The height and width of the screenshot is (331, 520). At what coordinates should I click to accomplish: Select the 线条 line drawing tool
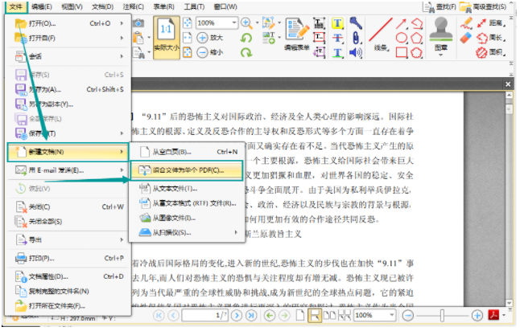tap(386, 32)
